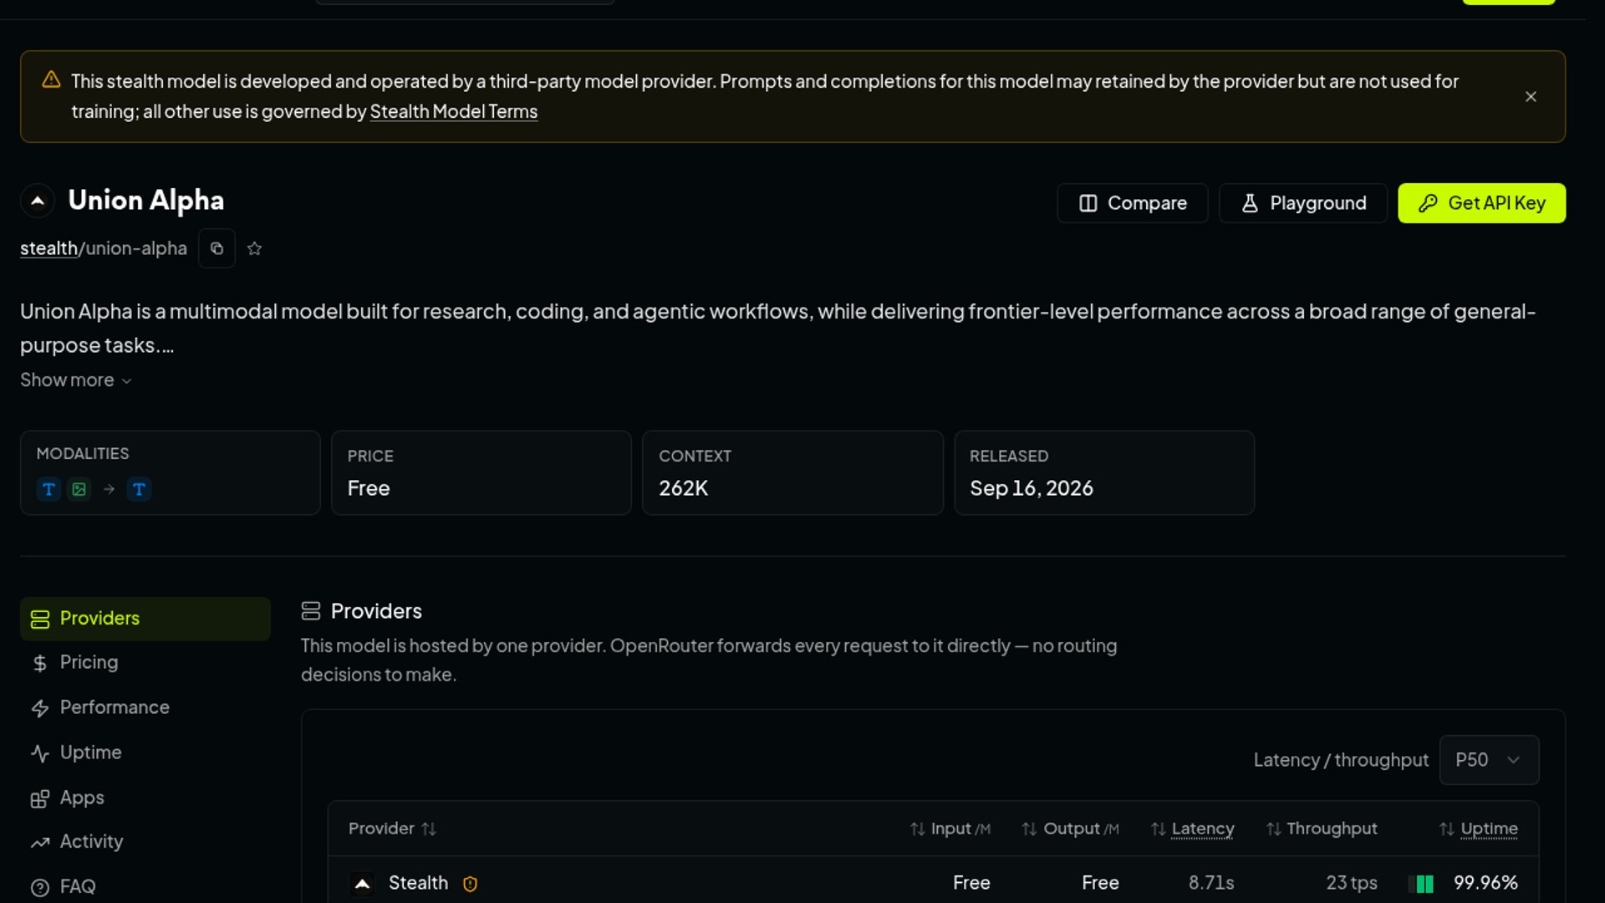
Task: Sort table by Input /M price
Action: [x=950, y=829]
